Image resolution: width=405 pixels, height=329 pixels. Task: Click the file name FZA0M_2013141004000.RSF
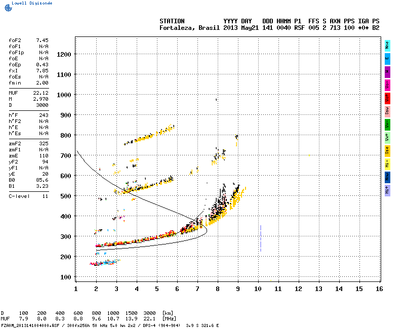[x=30, y=325]
